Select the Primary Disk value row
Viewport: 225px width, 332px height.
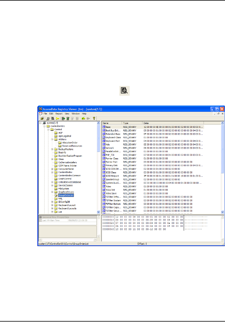tap(153, 165)
